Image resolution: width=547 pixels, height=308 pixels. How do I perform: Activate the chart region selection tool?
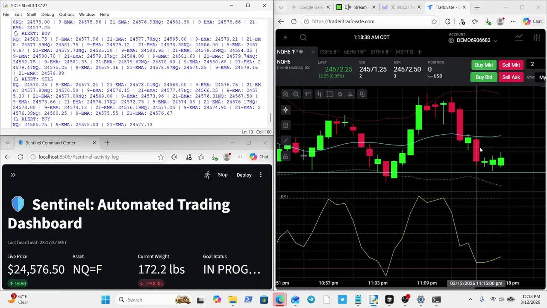(329, 94)
